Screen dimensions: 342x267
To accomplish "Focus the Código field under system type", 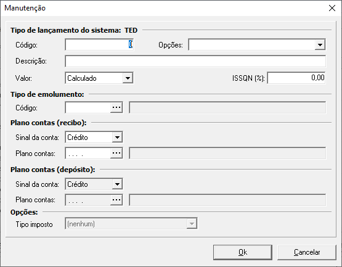I will (99, 45).
